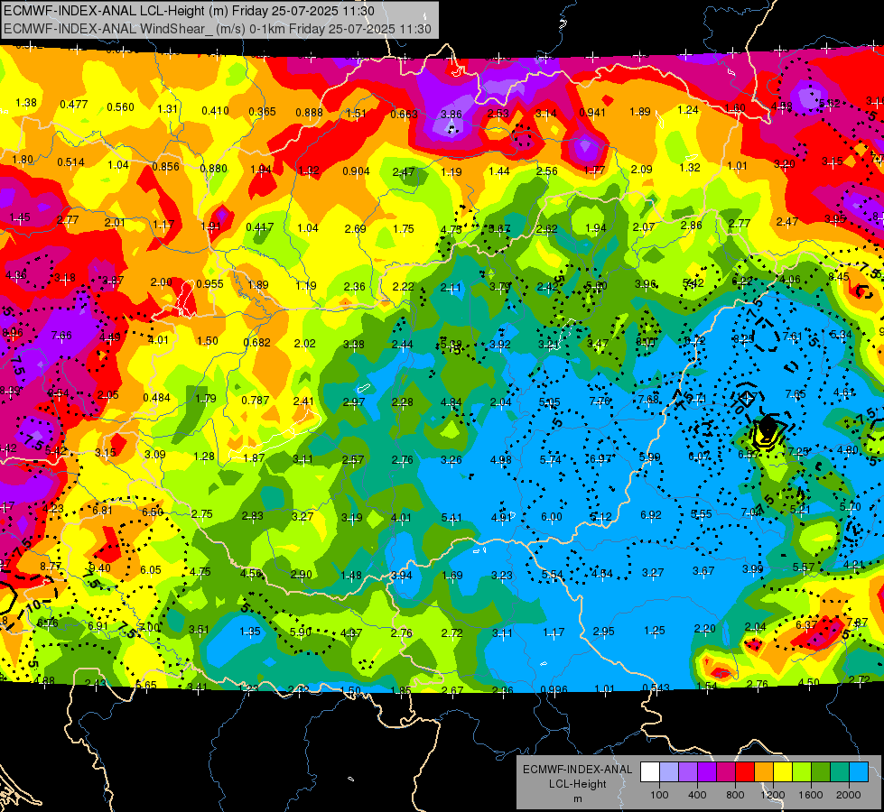Click the wind shear value 0.477
The width and height of the screenshot is (884, 812).
coord(74,105)
